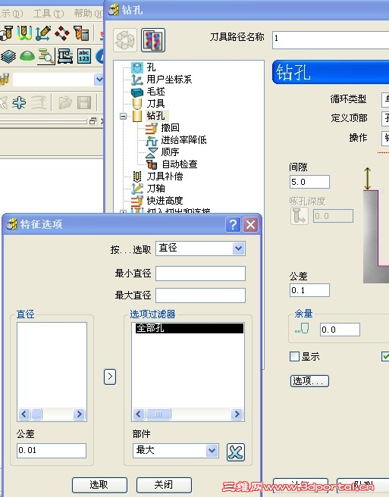Viewport: 389px width, 497px height.
Task: Click the green dome toolbar icon
Action: pos(27,56)
